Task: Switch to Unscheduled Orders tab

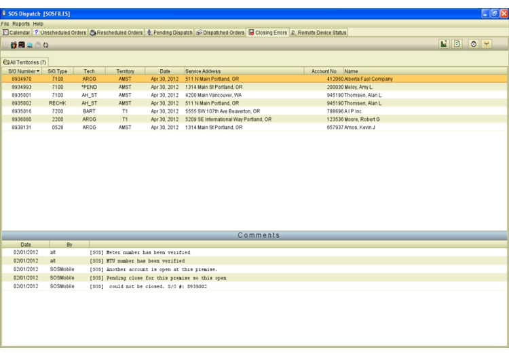Action: click(x=60, y=33)
